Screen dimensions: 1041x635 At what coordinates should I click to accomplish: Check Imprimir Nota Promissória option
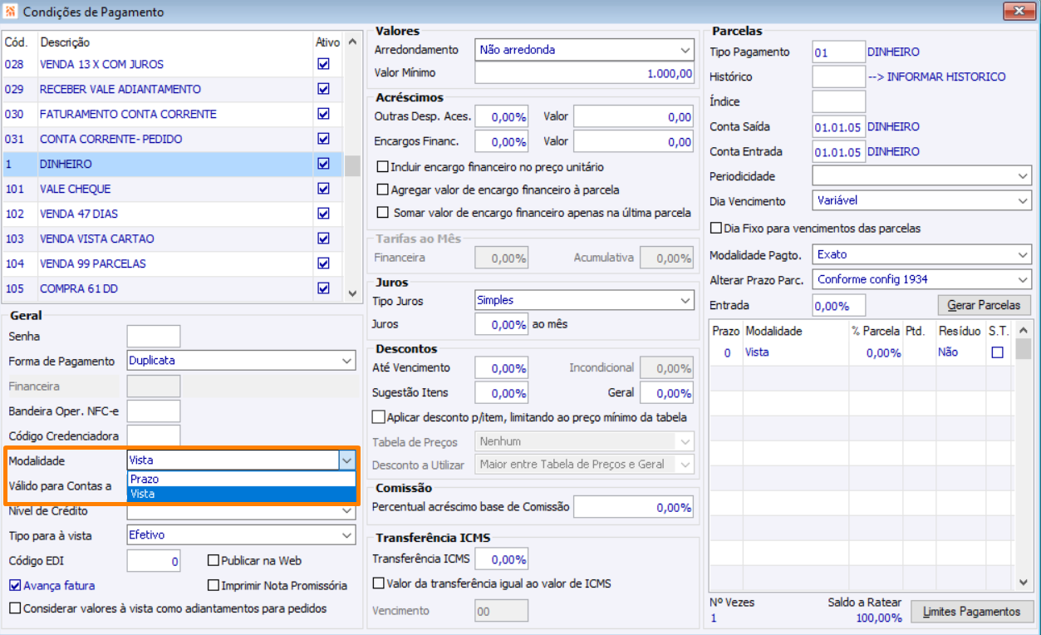click(x=214, y=586)
